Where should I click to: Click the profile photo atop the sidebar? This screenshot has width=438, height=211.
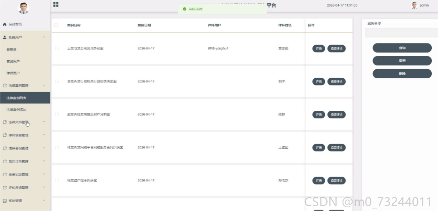(x=24, y=8)
